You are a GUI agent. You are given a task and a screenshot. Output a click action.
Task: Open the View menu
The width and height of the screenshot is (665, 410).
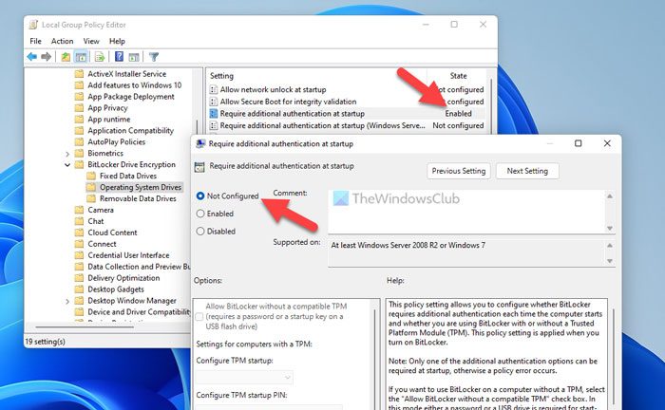(91, 41)
